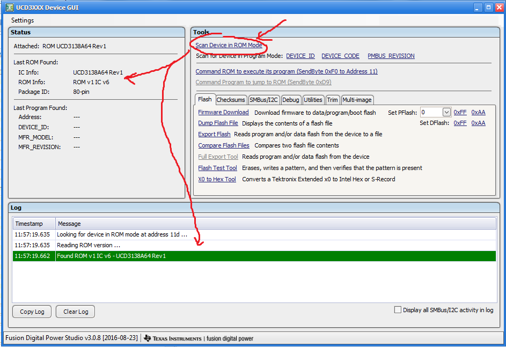Click the Clear Log button
This screenshot has height=347, width=506.
tap(76, 312)
